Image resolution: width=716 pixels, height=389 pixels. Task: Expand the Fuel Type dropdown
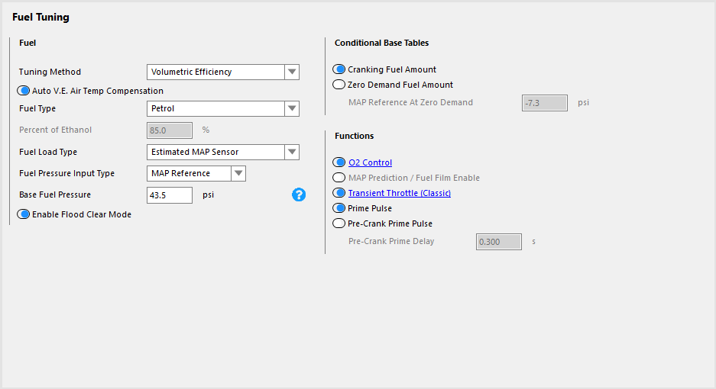(x=292, y=108)
